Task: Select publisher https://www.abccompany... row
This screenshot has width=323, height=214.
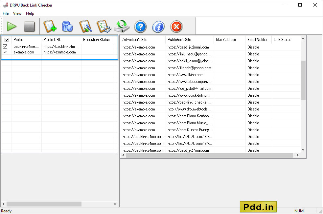Action: click(189, 82)
